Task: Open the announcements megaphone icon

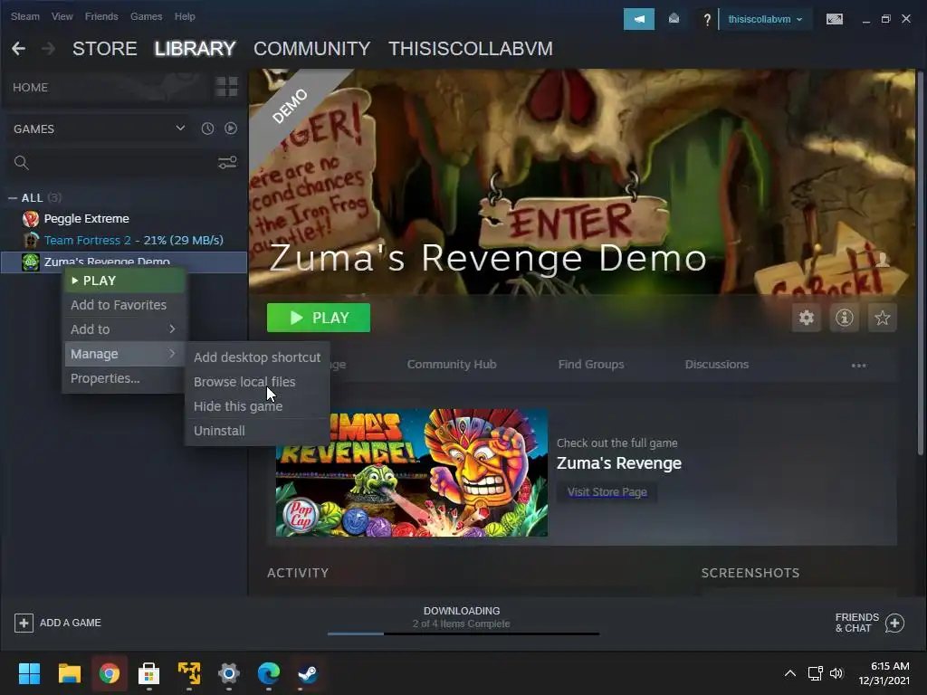Action: (x=638, y=19)
